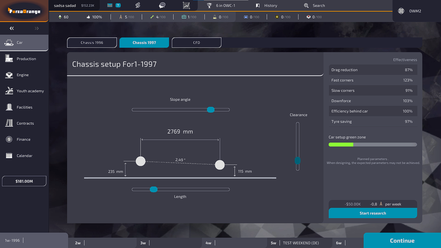Click the briefcase icon showing 1/100
The height and width of the screenshot is (248, 441).
(x=184, y=17)
